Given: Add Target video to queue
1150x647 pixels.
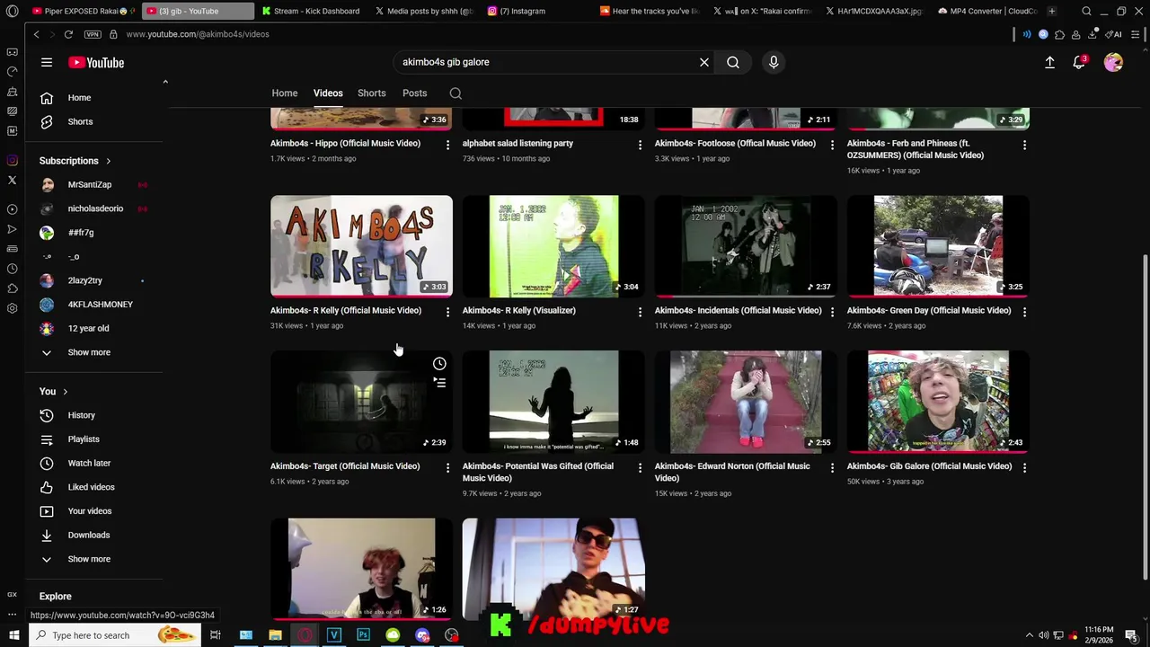Looking at the screenshot, I should tap(439, 383).
